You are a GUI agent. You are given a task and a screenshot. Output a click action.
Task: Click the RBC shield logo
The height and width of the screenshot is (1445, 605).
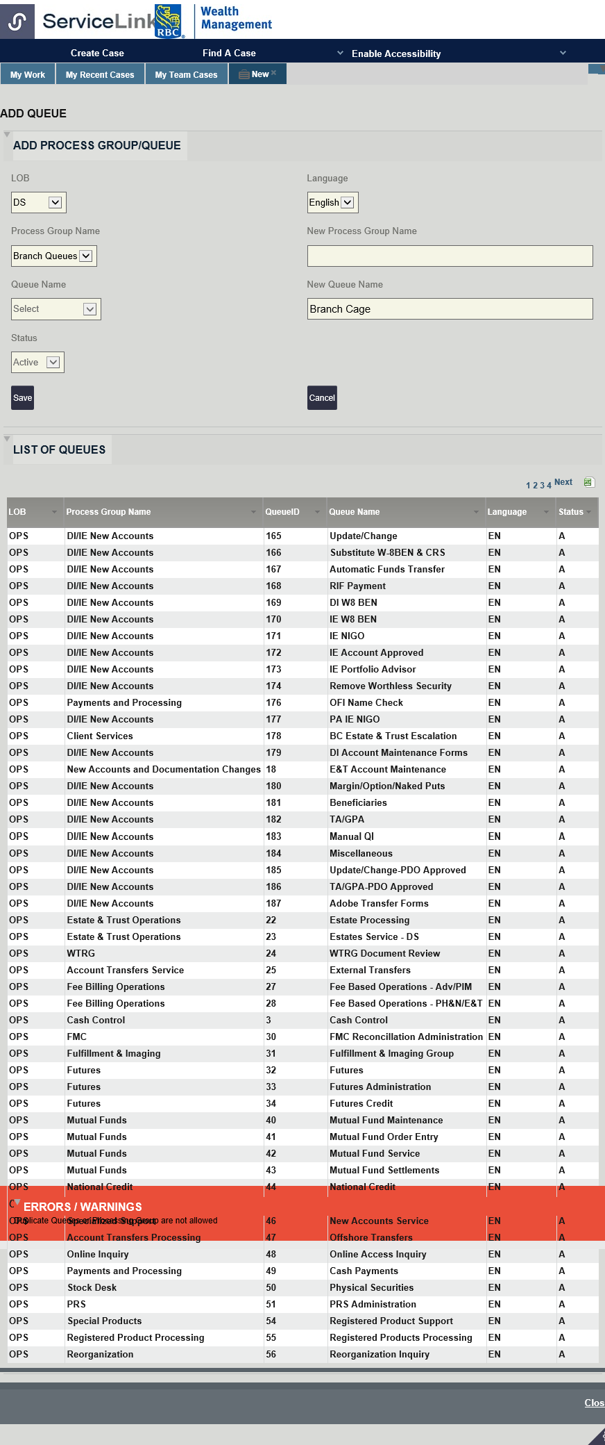pos(168,21)
